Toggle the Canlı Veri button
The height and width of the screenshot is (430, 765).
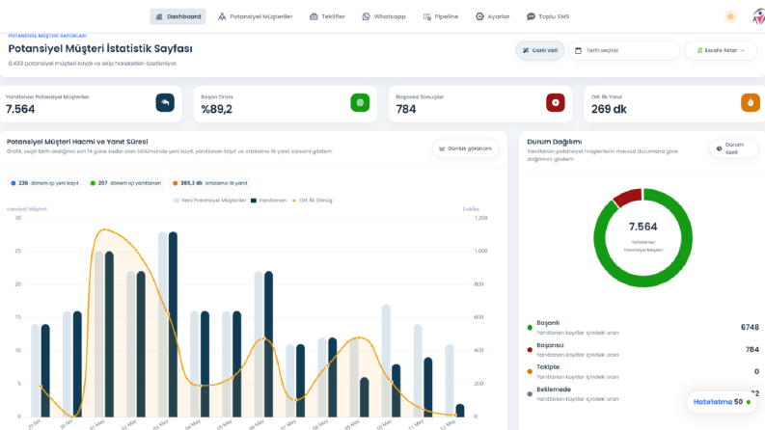(x=540, y=50)
